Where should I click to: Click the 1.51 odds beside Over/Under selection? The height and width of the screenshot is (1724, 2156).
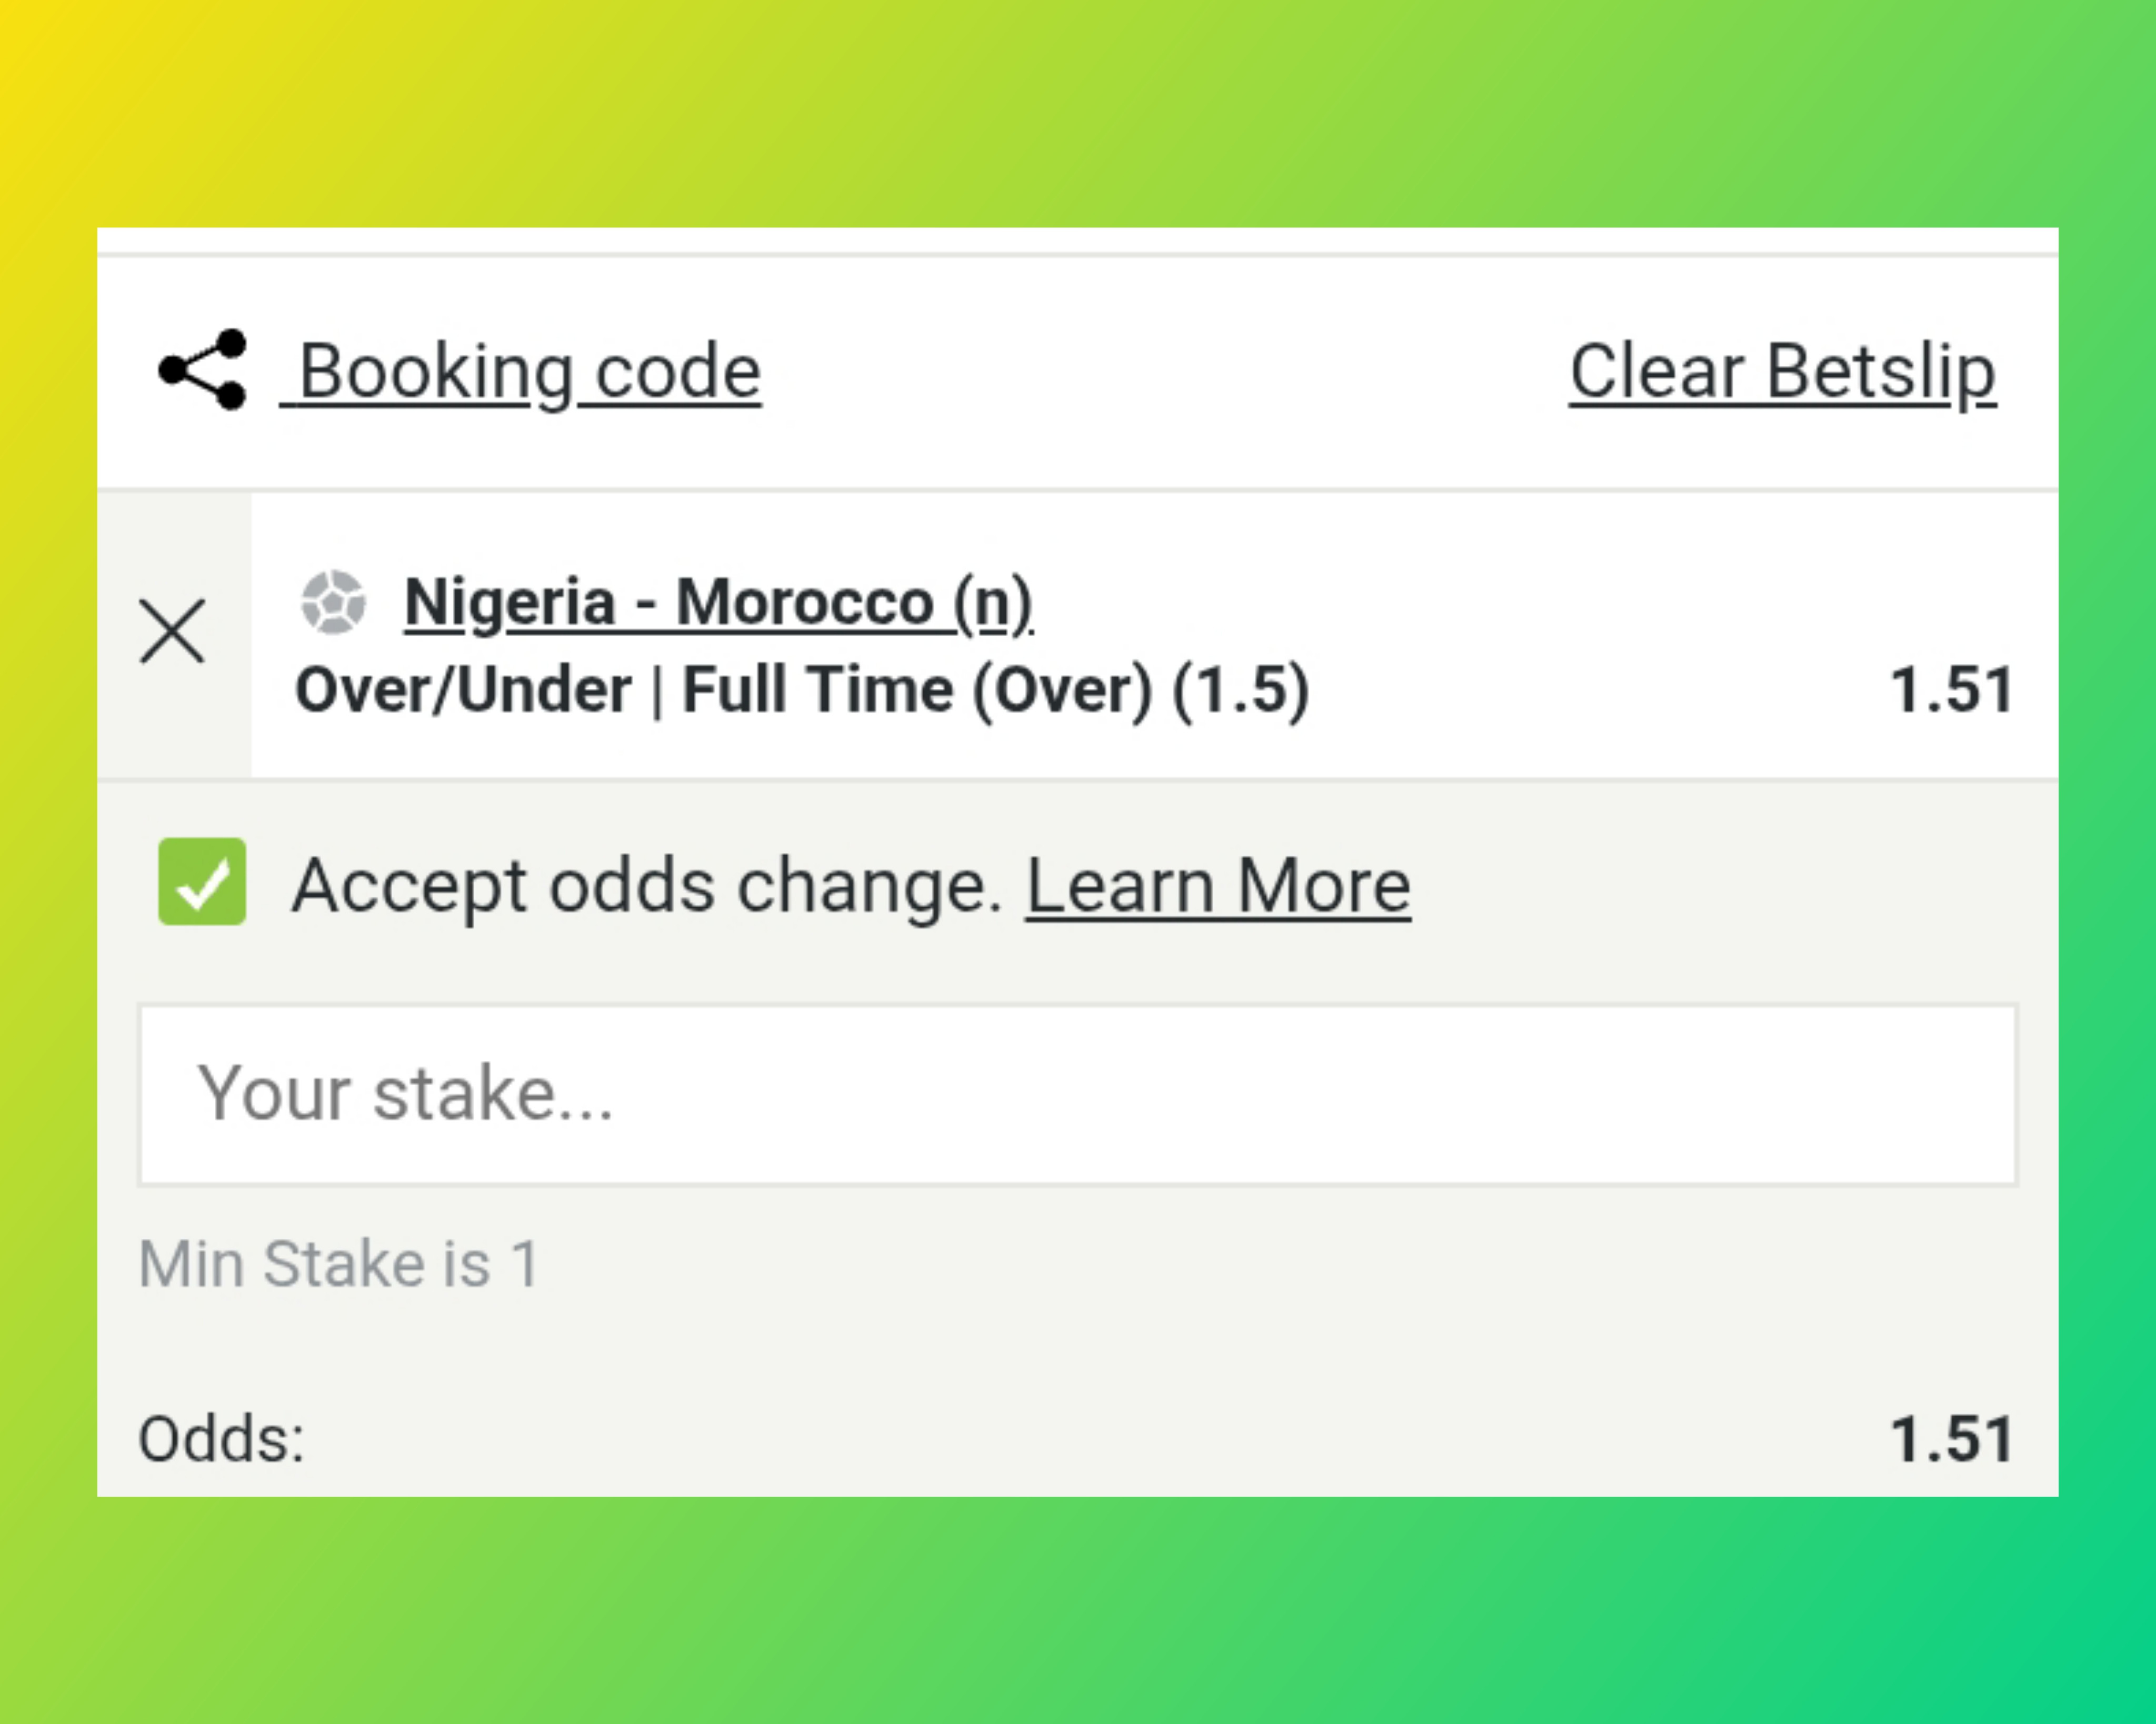[1951, 690]
